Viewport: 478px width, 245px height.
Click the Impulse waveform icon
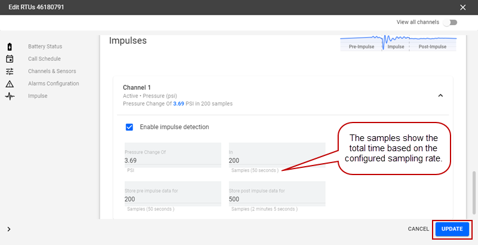click(x=10, y=96)
